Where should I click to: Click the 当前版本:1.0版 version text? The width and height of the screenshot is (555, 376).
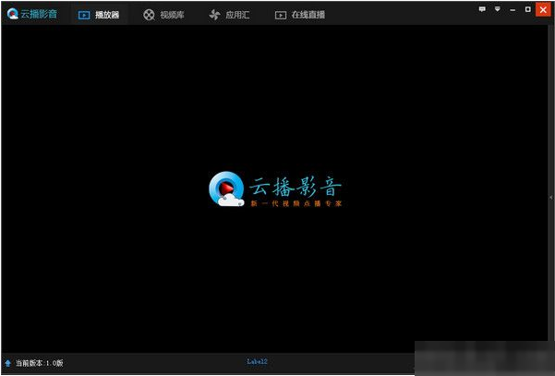pyautogui.click(x=40, y=363)
